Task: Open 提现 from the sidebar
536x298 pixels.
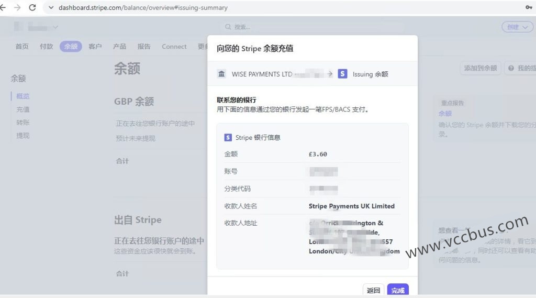Action: pyautogui.click(x=23, y=136)
